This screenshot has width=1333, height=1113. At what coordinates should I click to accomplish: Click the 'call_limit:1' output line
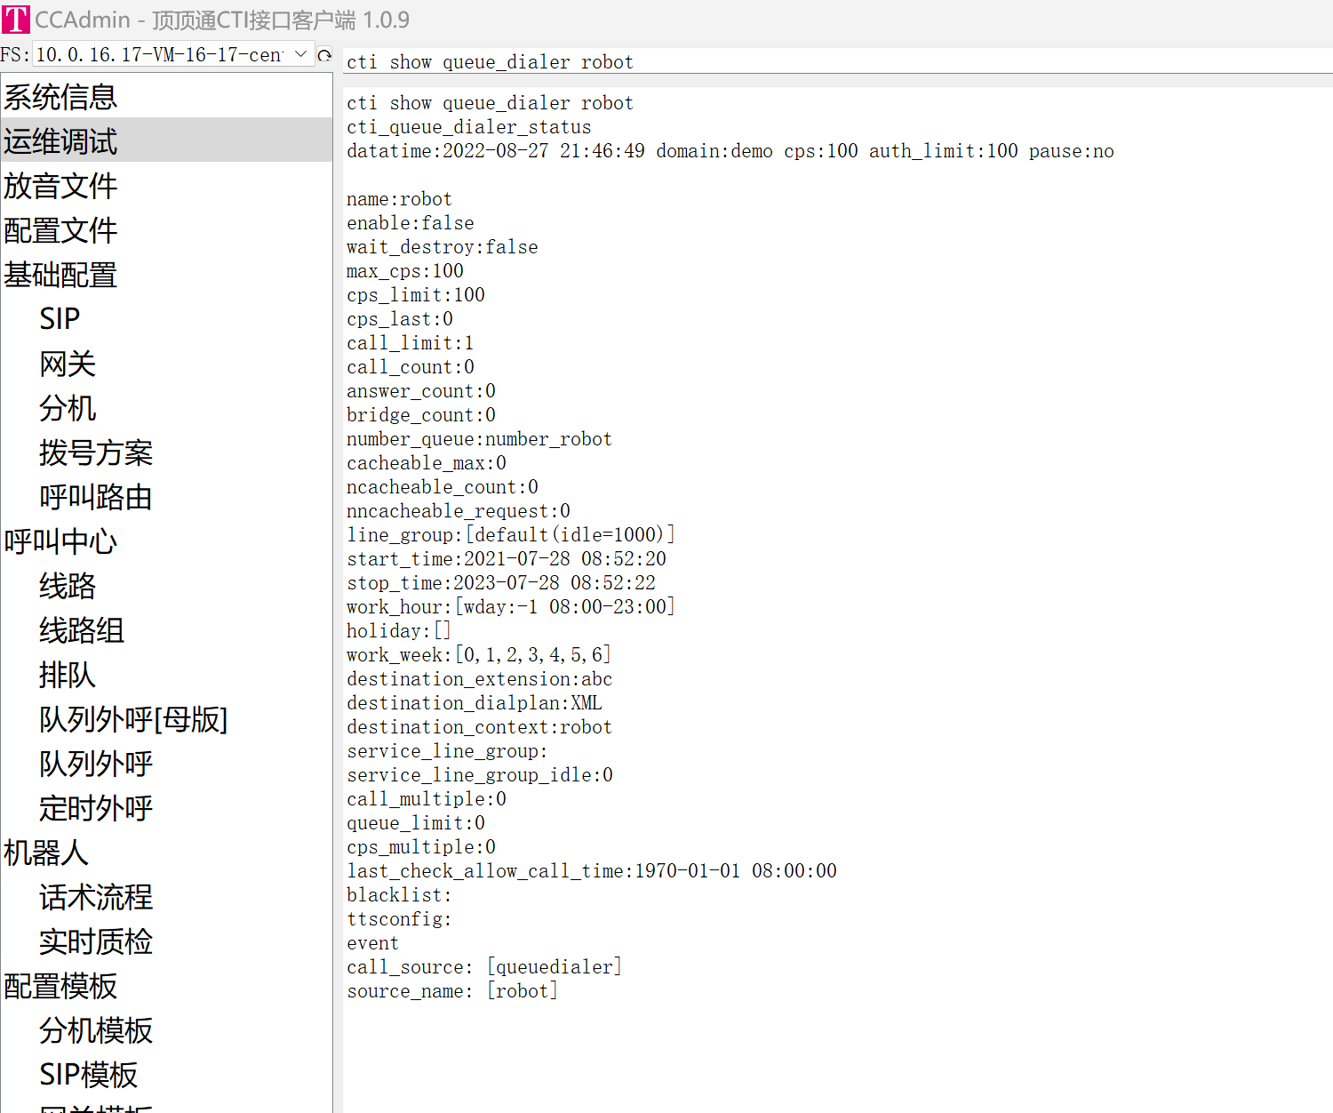411,343
